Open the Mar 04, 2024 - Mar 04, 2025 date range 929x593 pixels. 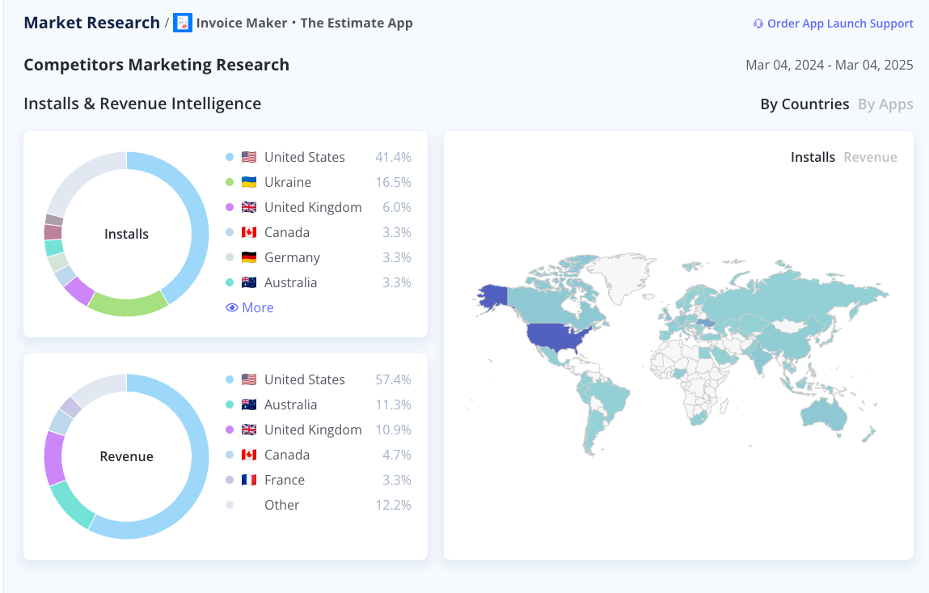[830, 65]
